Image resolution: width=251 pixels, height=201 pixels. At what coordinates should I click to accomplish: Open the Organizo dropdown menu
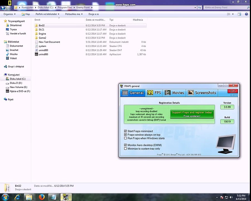pyautogui.click(x=9, y=14)
